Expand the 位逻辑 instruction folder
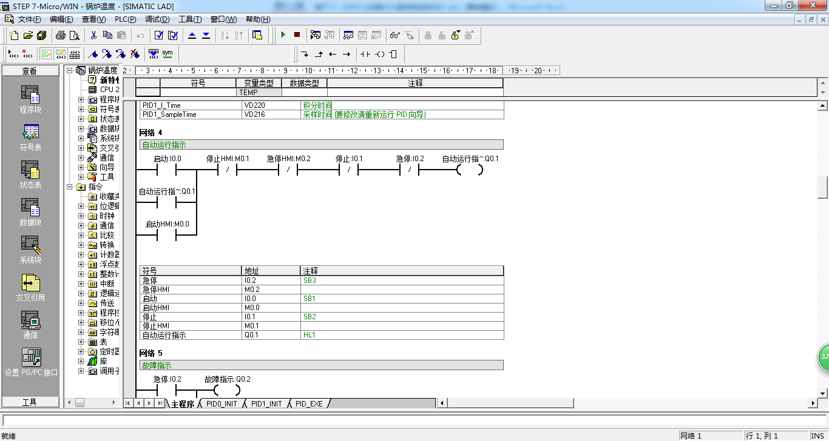The width and height of the screenshot is (829, 441). click(81, 206)
